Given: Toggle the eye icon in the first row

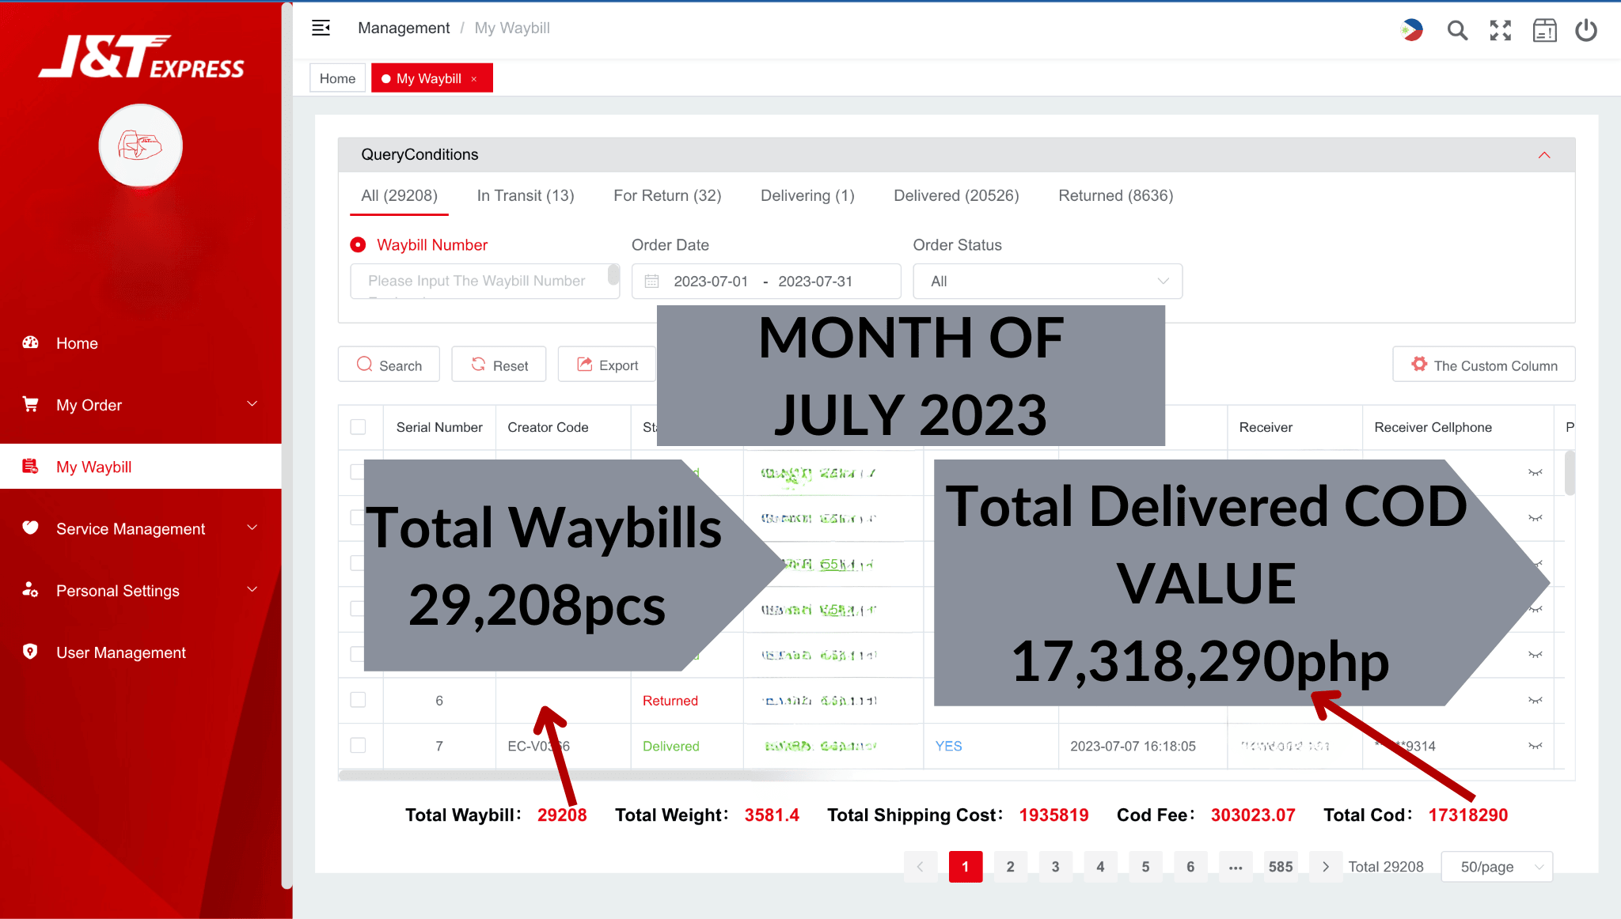Looking at the screenshot, I should tap(1536, 473).
